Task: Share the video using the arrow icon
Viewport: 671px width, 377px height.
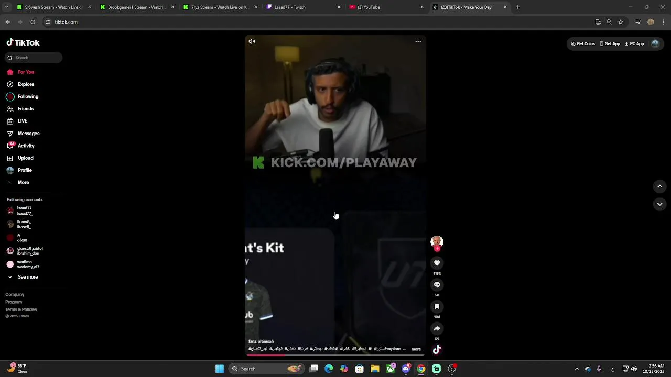Action: click(x=437, y=328)
